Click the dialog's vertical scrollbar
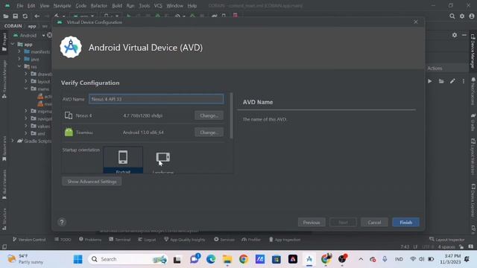Image resolution: width=477 pixels, height=268 pixels. (x=232, y=115)
